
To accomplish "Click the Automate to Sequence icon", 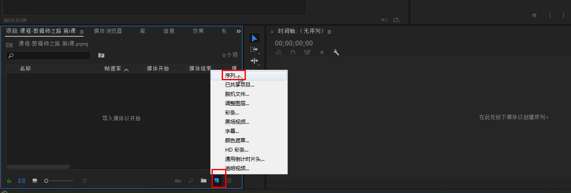I will pyautogui.click(x=178, y=181).
